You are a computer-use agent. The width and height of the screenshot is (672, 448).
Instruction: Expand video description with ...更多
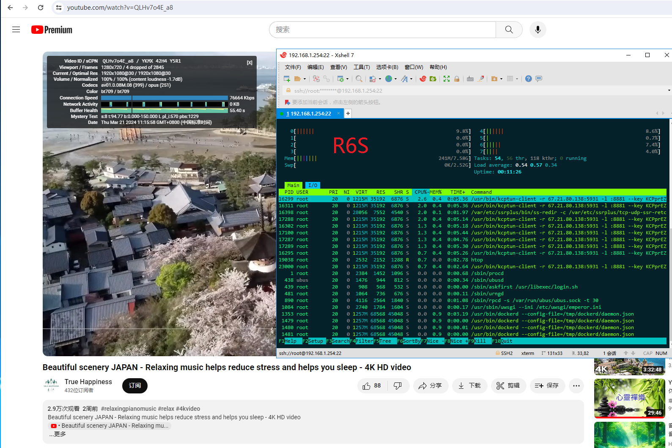click(x=57, y=434)
